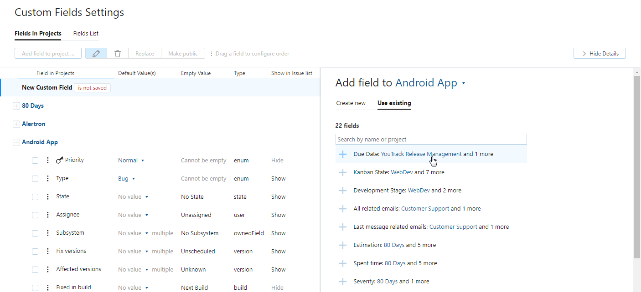The image size is (641, 292).
Task: Open the kebab menu for Fix versions field
Action: [x=47, y=251]
